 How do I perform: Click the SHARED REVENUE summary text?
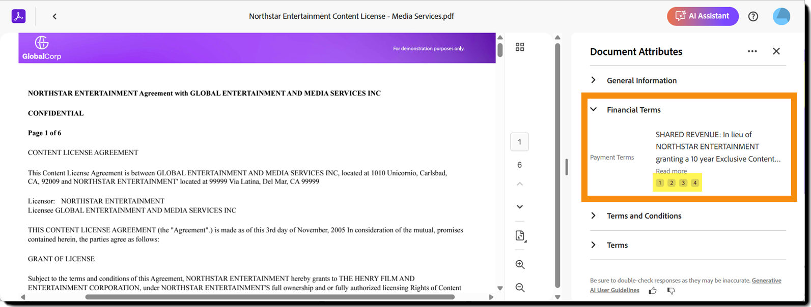[x=718, y=146]
